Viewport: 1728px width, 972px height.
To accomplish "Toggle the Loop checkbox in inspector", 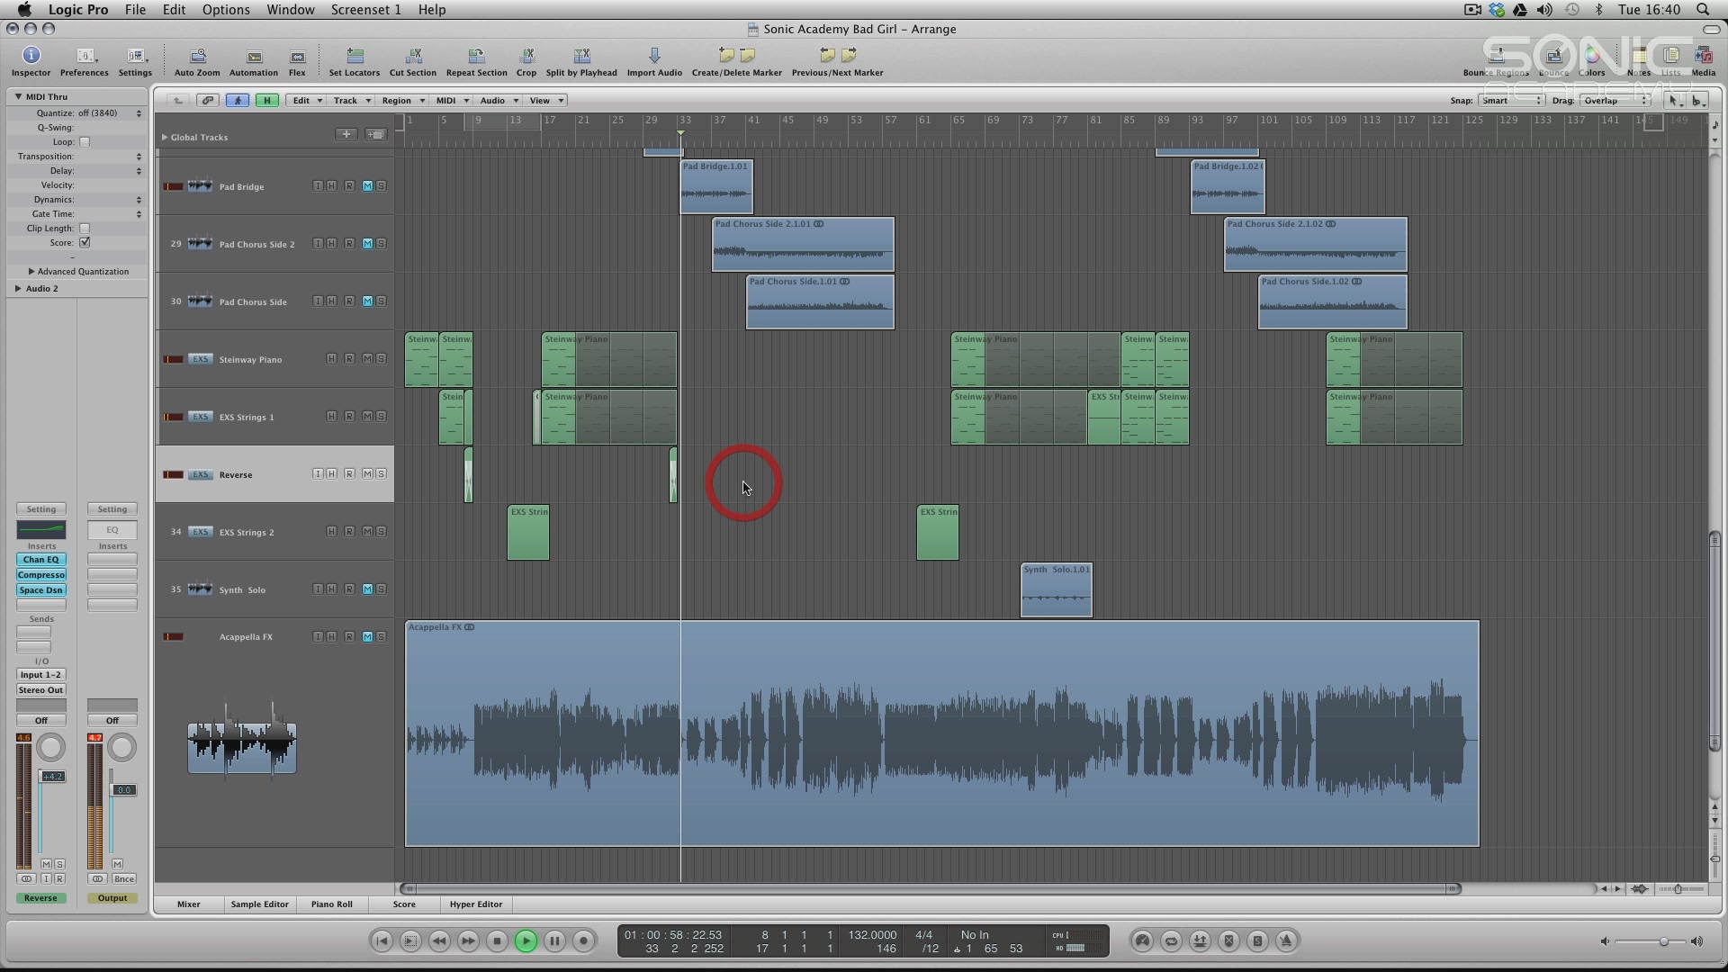I will [85, 142].
